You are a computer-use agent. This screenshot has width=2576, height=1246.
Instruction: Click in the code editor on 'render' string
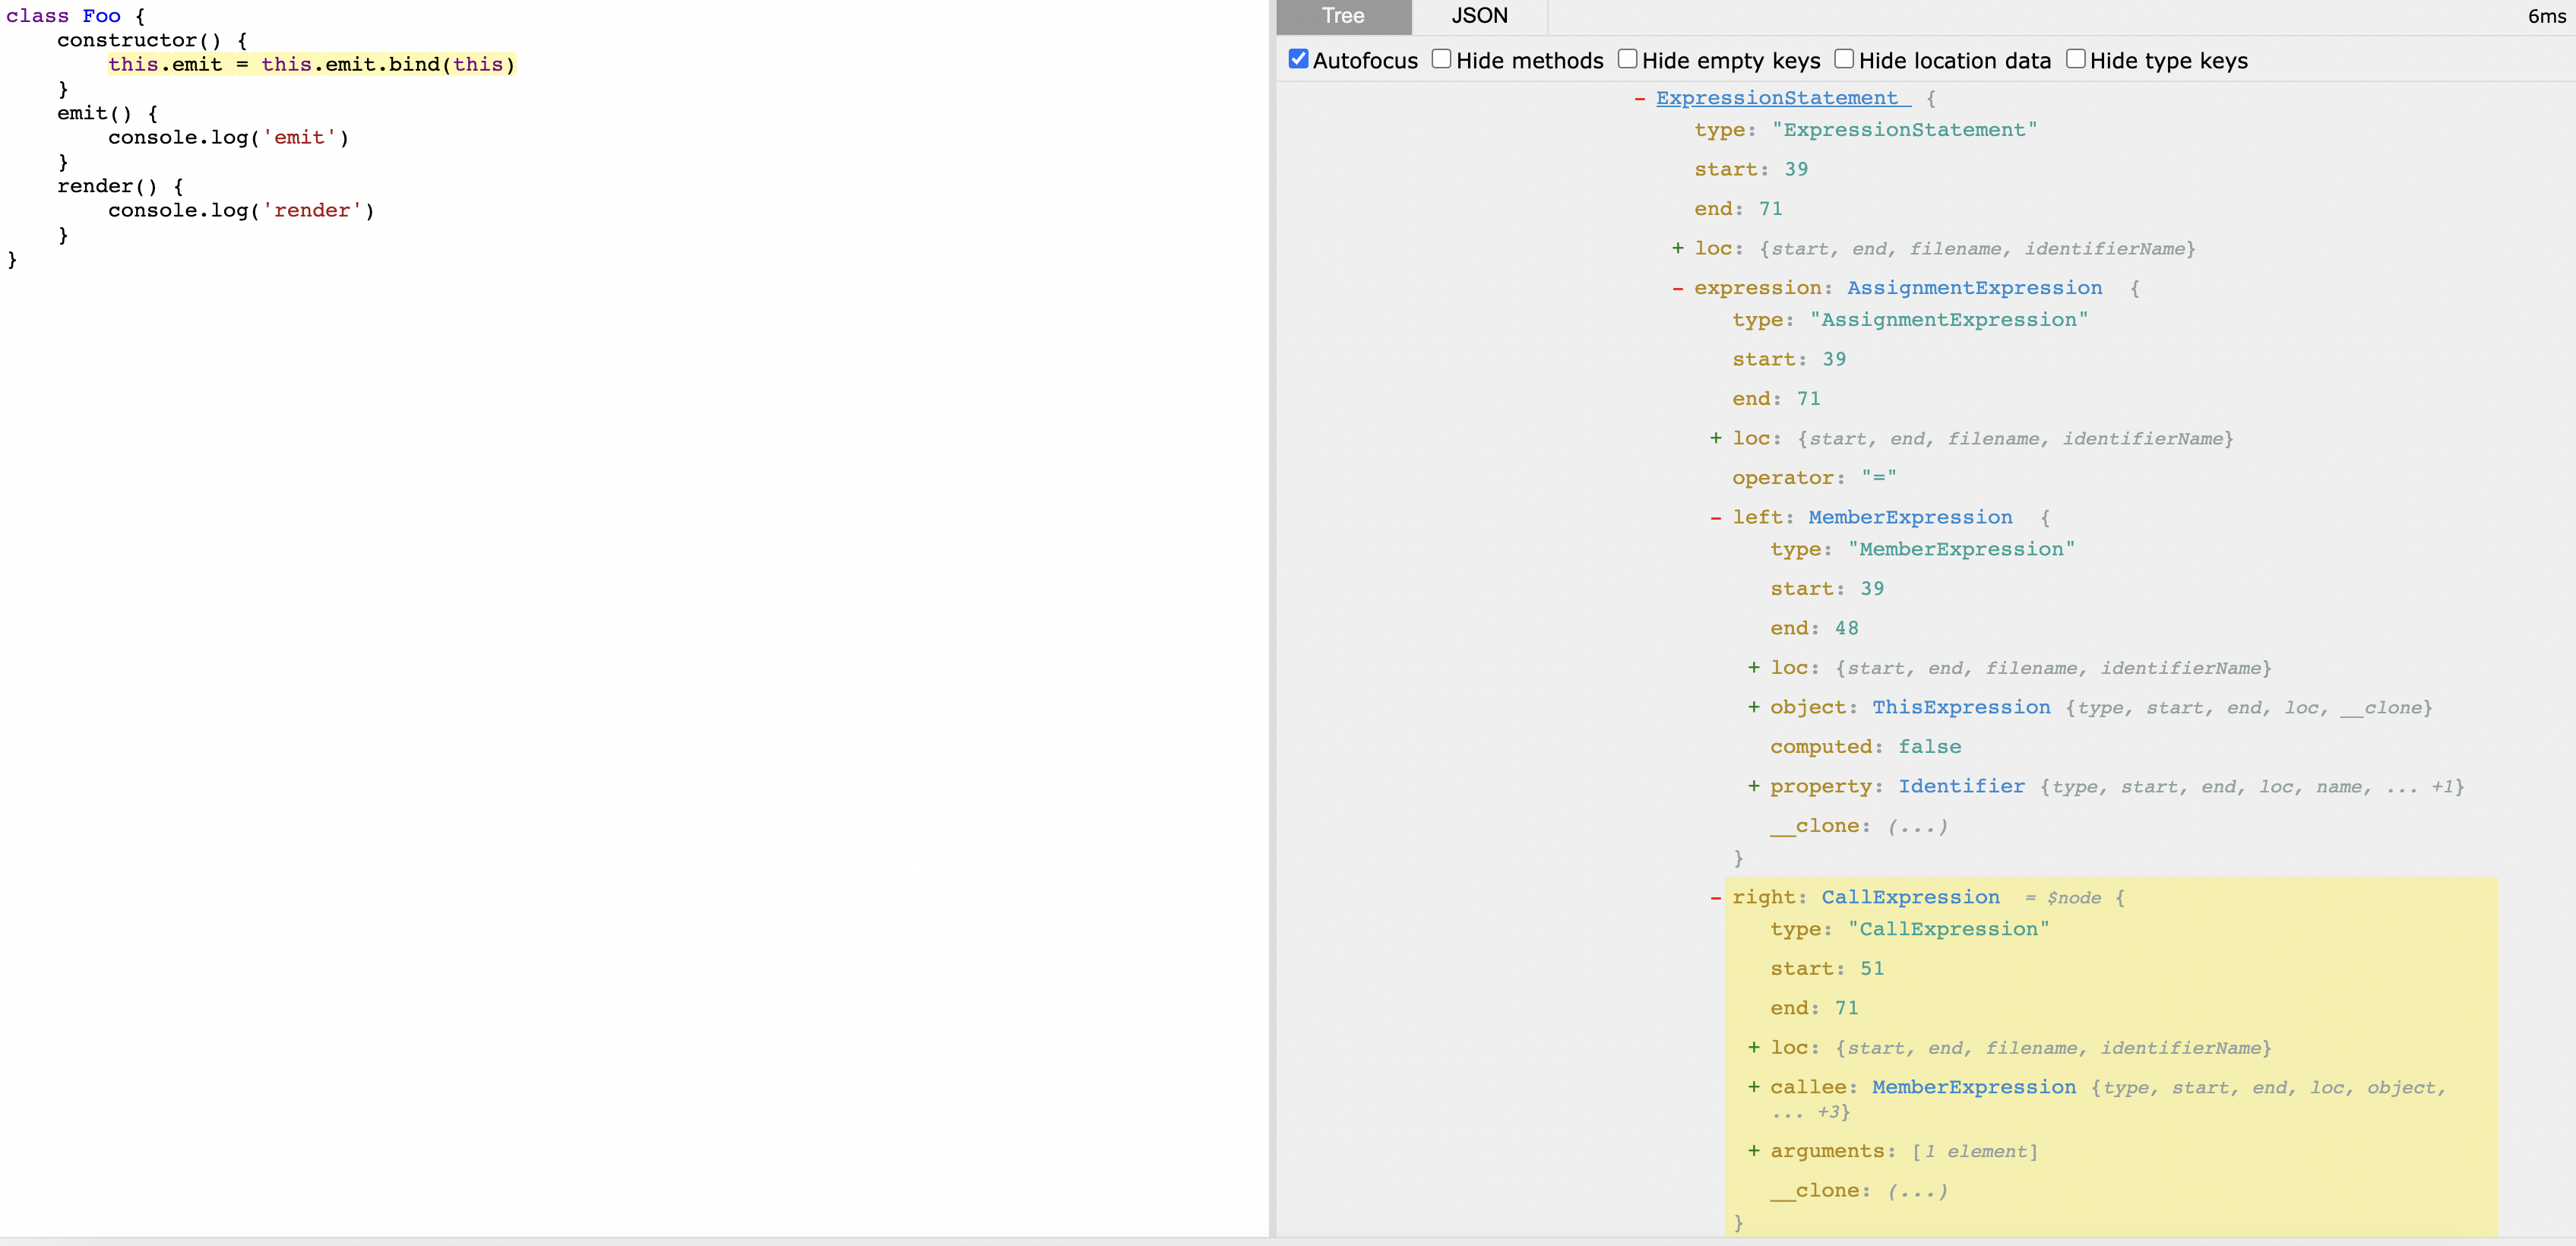click(x=312, y=211)
